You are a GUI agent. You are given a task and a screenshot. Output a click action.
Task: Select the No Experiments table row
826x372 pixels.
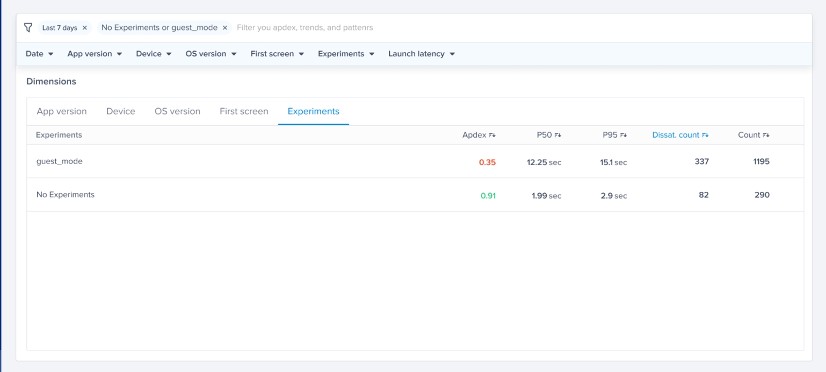pyautogui.click(x=65, y=195)
